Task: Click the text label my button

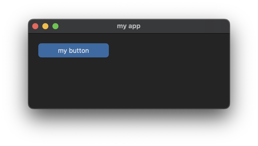Action: tap(73, 50)
